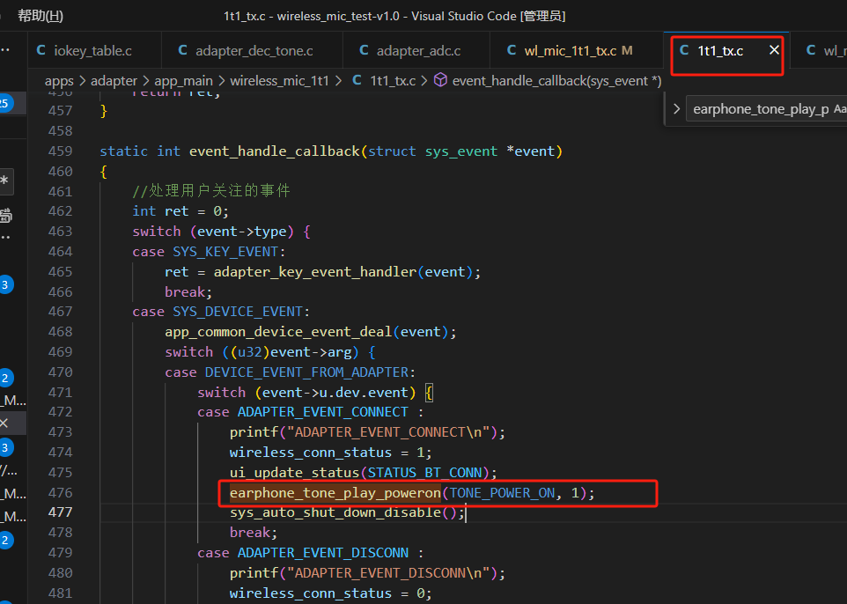Open the apps breadcrumb dropdown
The width and height of the screenshot is (847, 604).
pos(59,81)
